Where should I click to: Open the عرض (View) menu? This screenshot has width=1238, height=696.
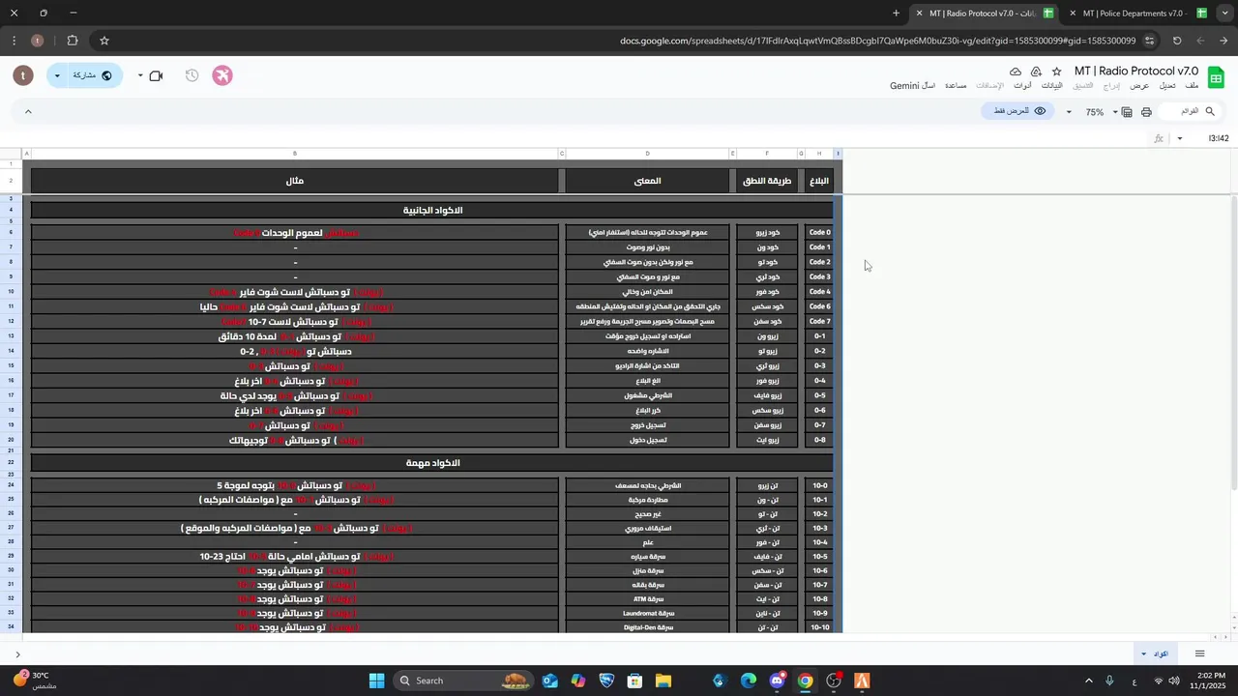coord(1140,86)
